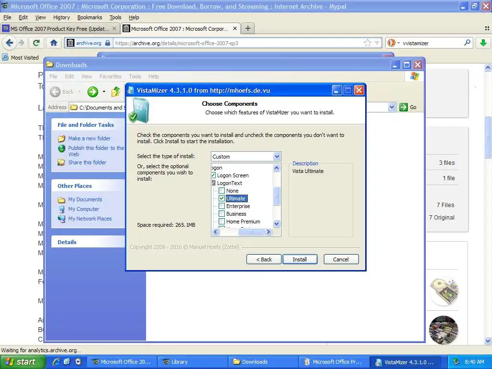
Task: Reload the current browser page
Action: (37, 43)
